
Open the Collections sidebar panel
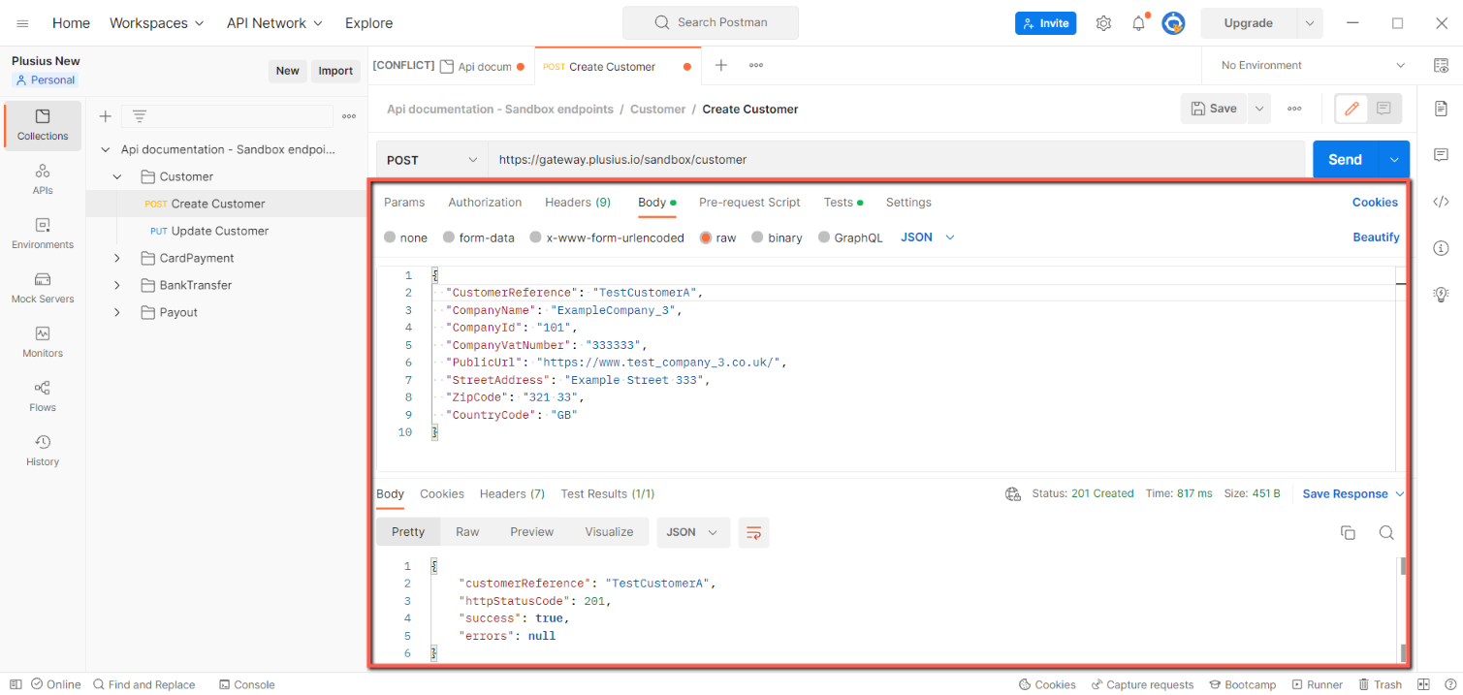(43, 125)
